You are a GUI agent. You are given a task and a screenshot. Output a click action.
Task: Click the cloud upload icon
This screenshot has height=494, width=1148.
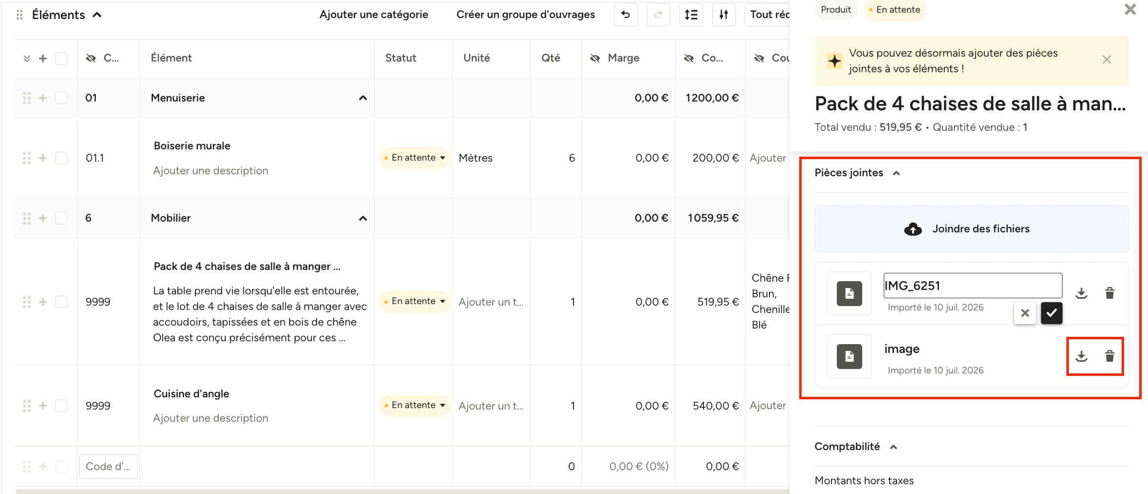tap(913, 229)
